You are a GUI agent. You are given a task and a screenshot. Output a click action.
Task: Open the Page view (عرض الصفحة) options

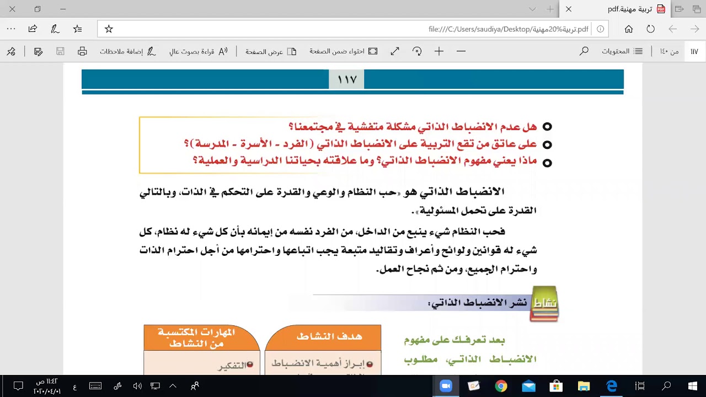point(271,51)
